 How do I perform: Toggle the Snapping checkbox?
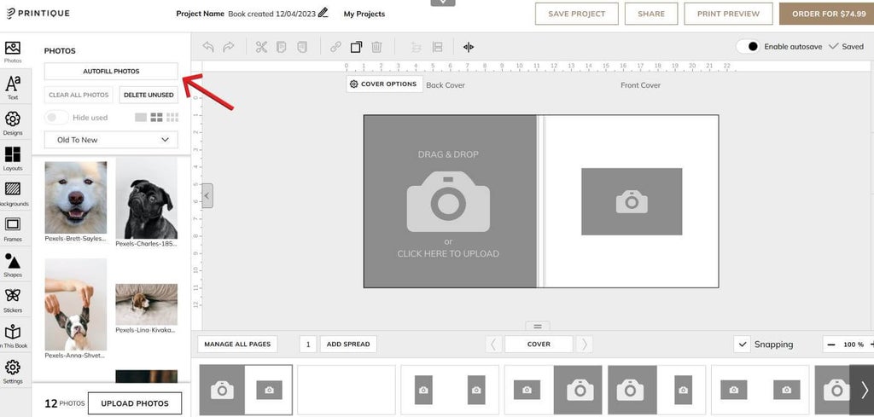(742, 345)
